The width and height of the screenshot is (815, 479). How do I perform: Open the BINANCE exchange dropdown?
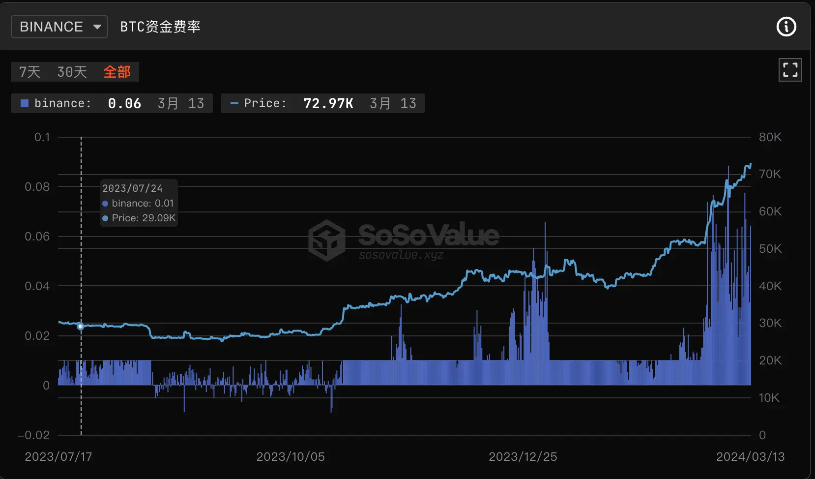point(59,27)
